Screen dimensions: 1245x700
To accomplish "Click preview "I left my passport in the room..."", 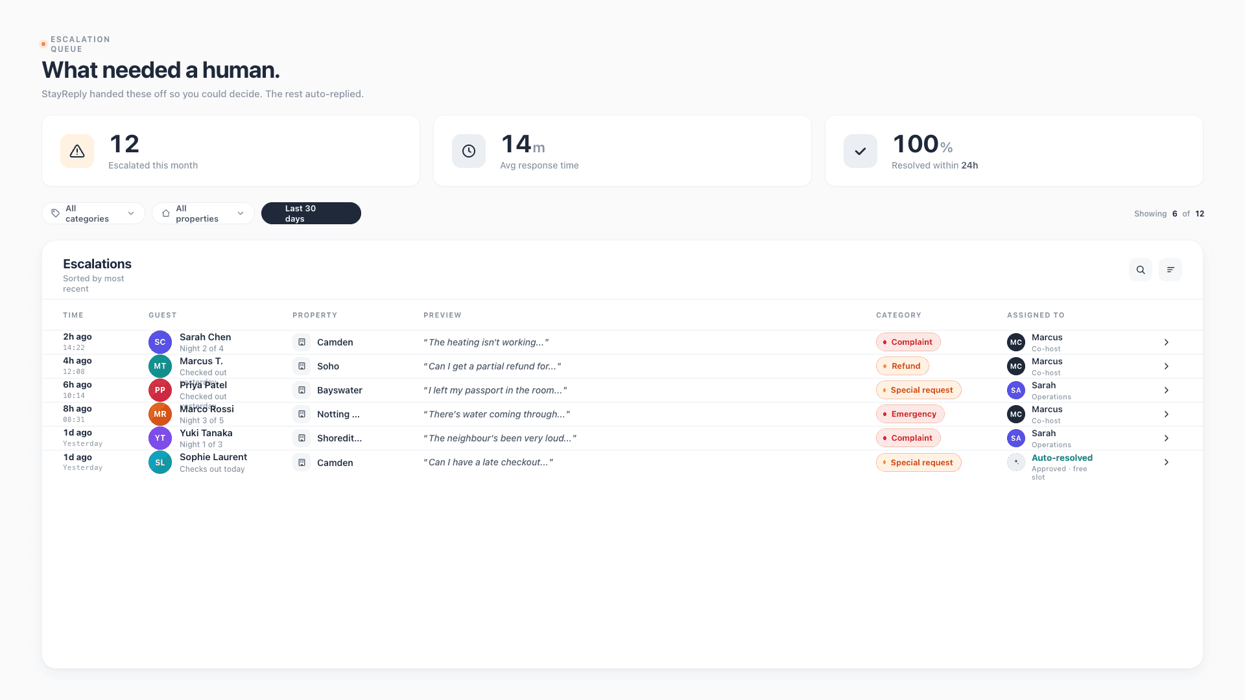I will [x=495, y=390].
